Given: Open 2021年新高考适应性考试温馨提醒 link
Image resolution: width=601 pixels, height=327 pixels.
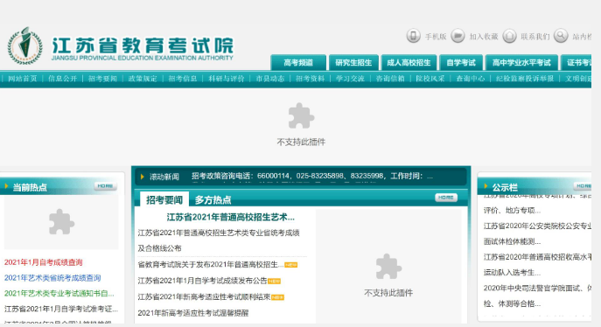Looking at the screenshot, I should click(x=193, y=313).
